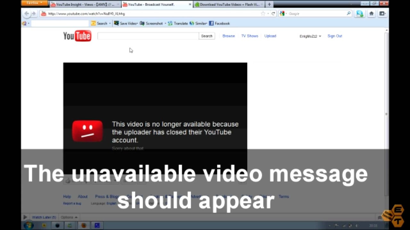Open the bookmarks menu button

click(x=382, y=13)
